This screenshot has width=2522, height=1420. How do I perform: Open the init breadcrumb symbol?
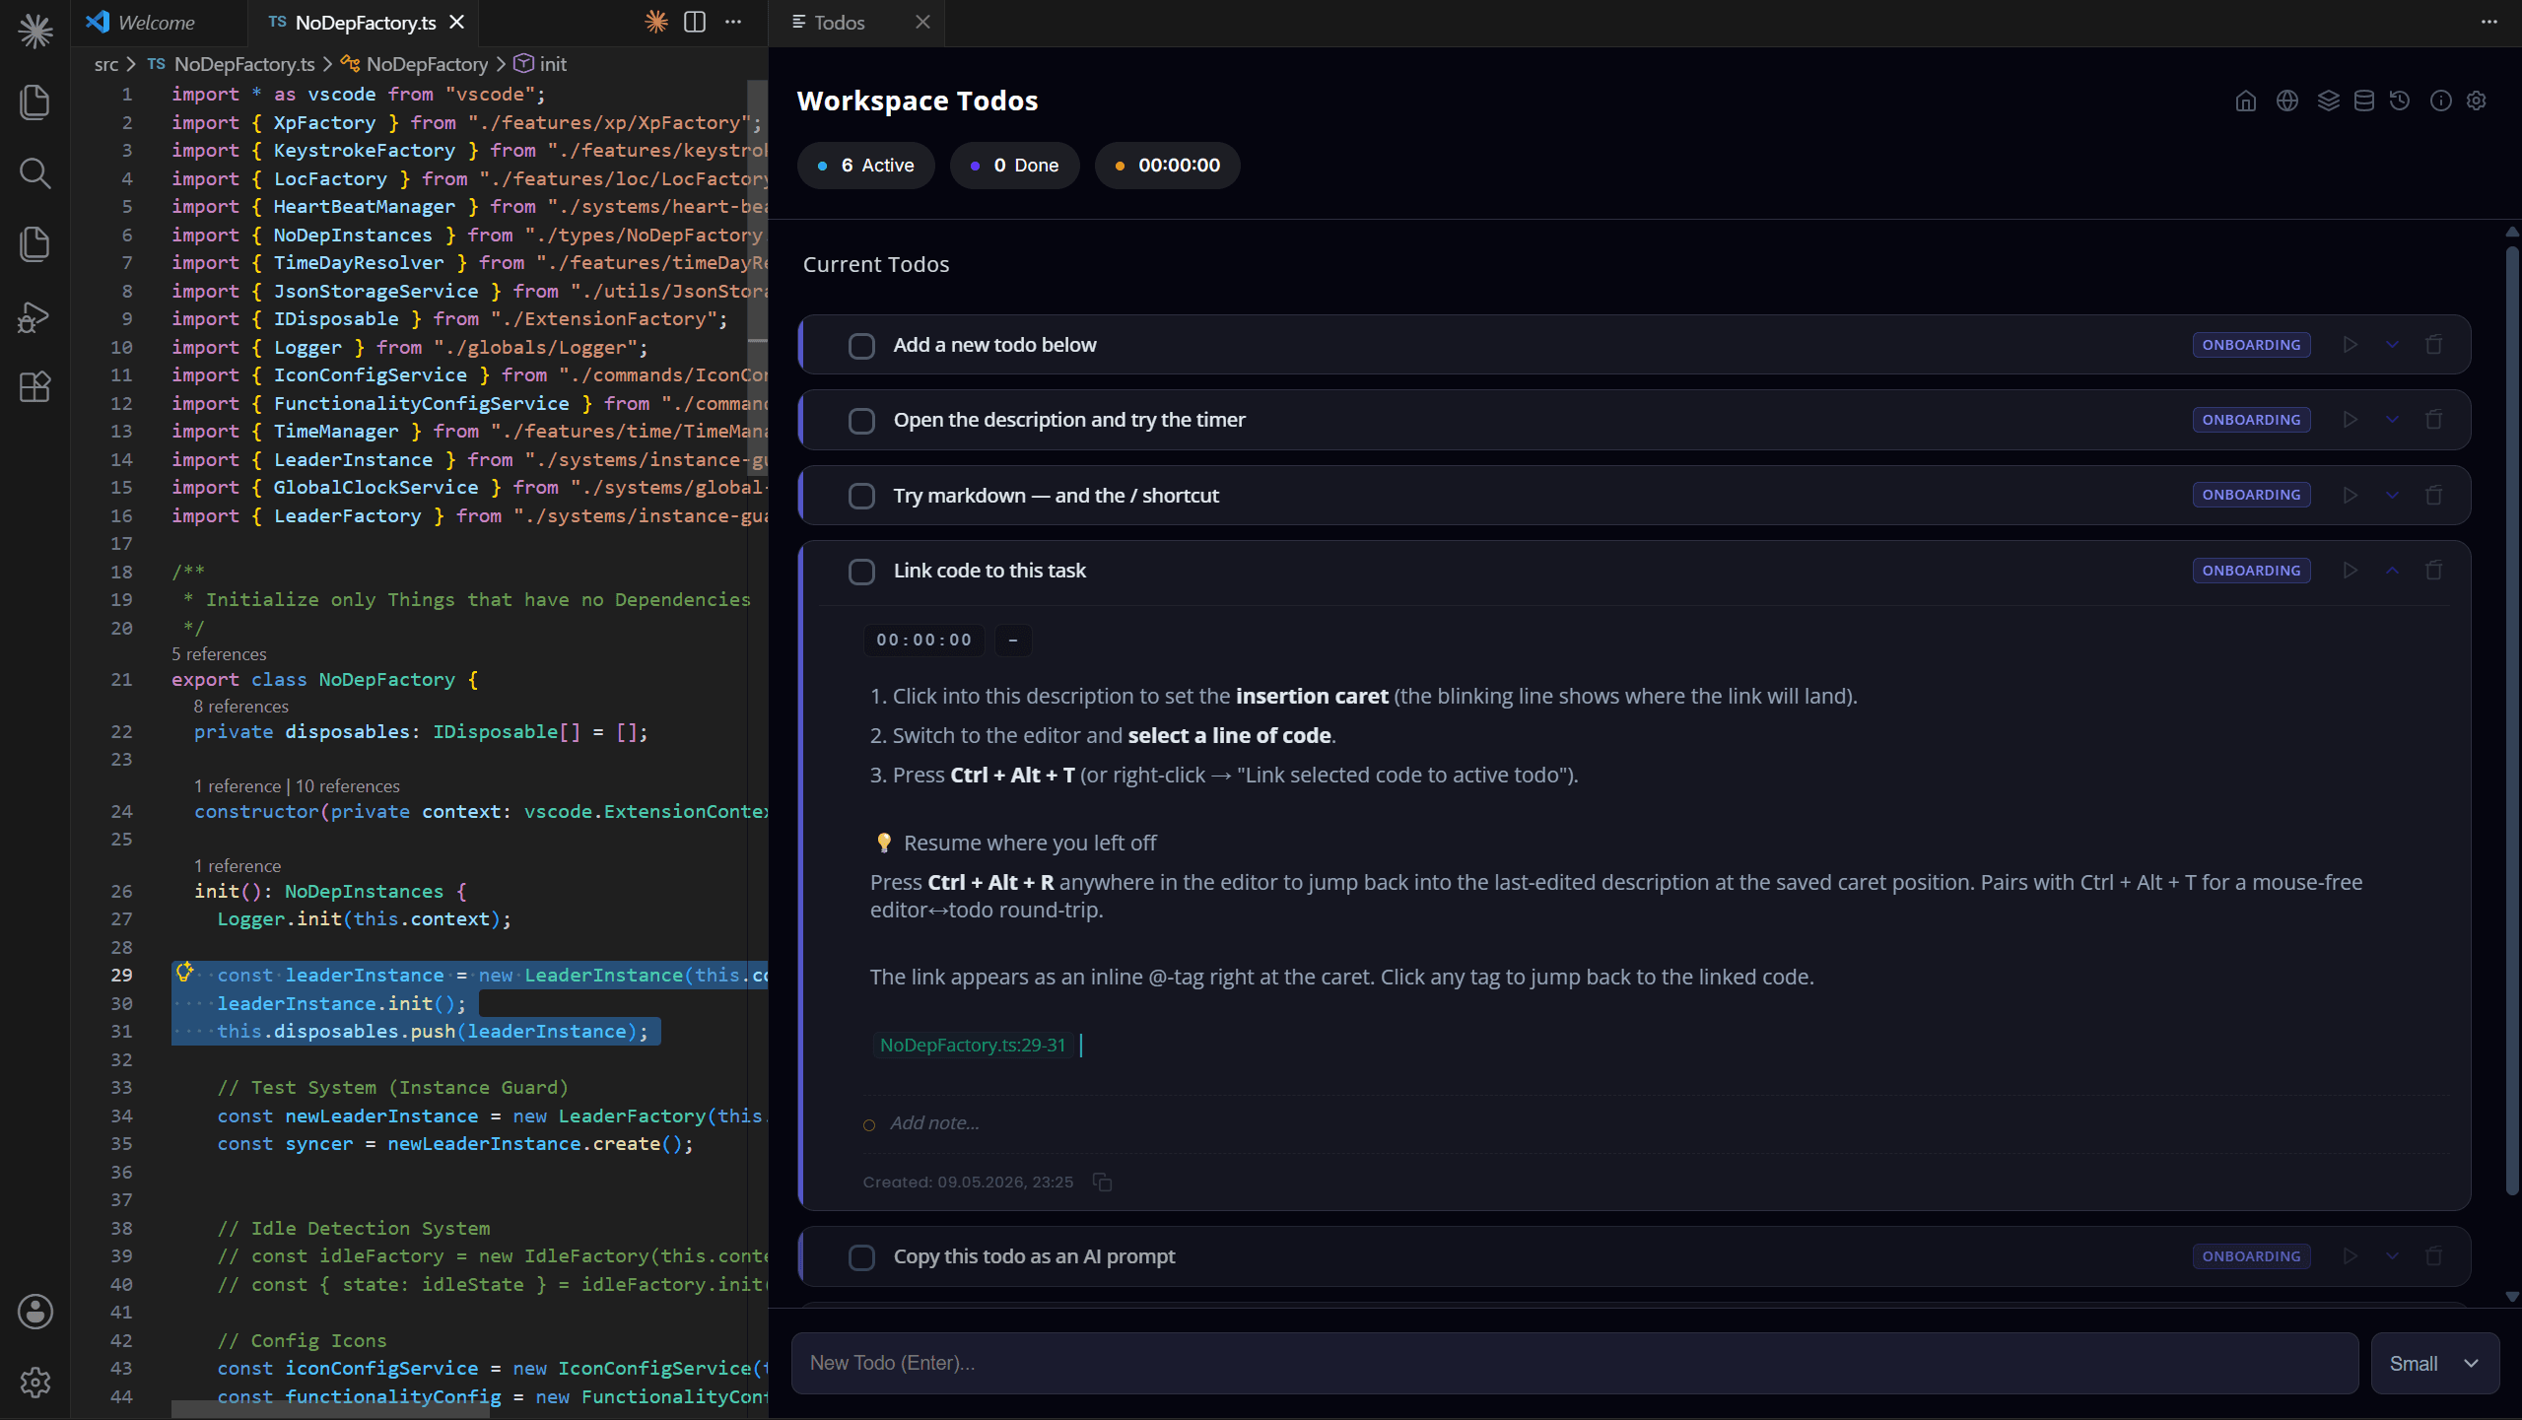540,64
